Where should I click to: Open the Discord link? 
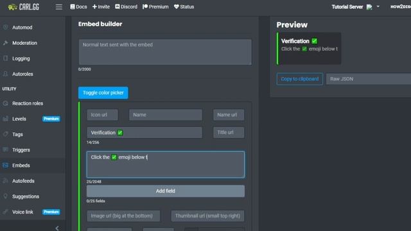click(x=126, y=7)
